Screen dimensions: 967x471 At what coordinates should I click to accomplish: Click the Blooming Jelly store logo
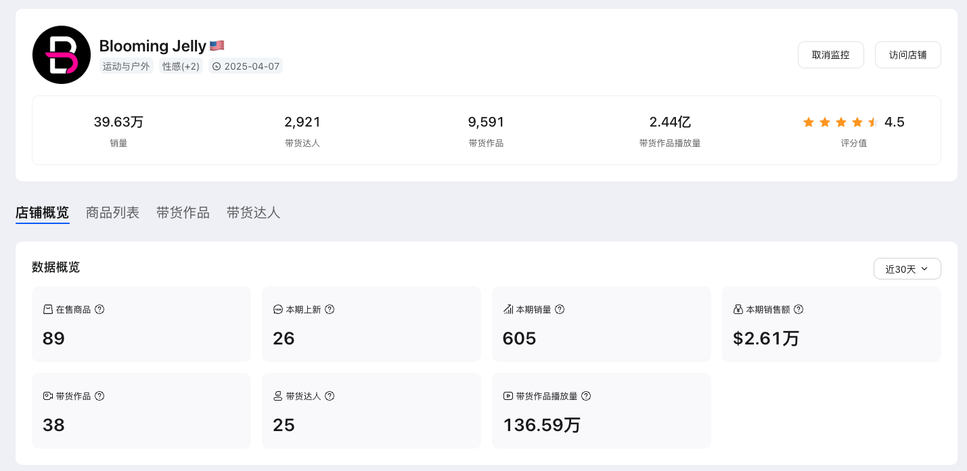point(62,55)
